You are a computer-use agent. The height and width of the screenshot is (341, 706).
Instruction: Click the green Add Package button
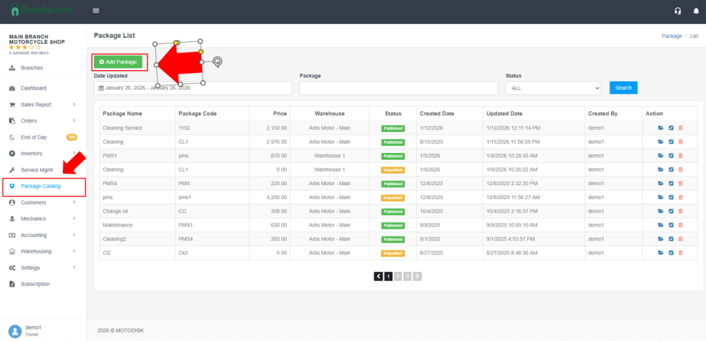pos(119,62)
